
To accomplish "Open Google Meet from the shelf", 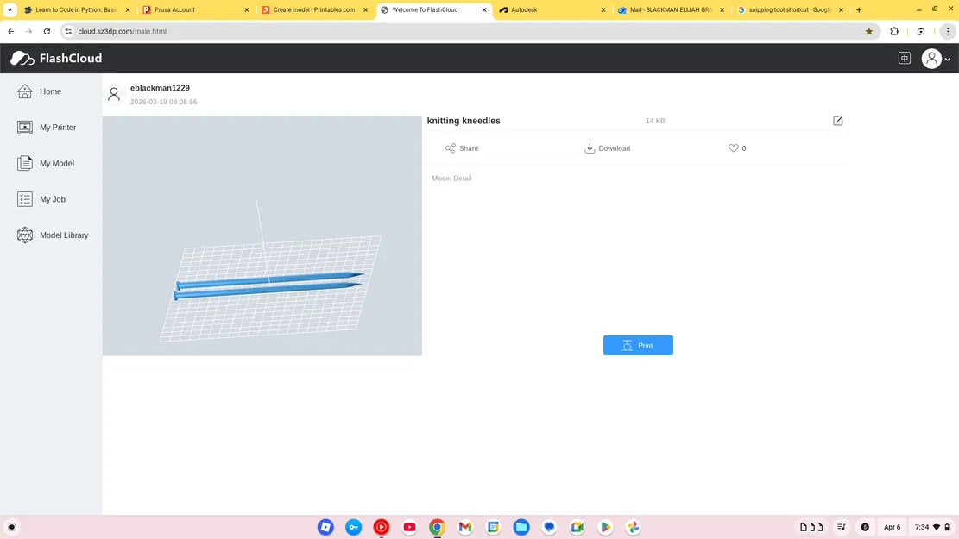I will tap(577, 527).
